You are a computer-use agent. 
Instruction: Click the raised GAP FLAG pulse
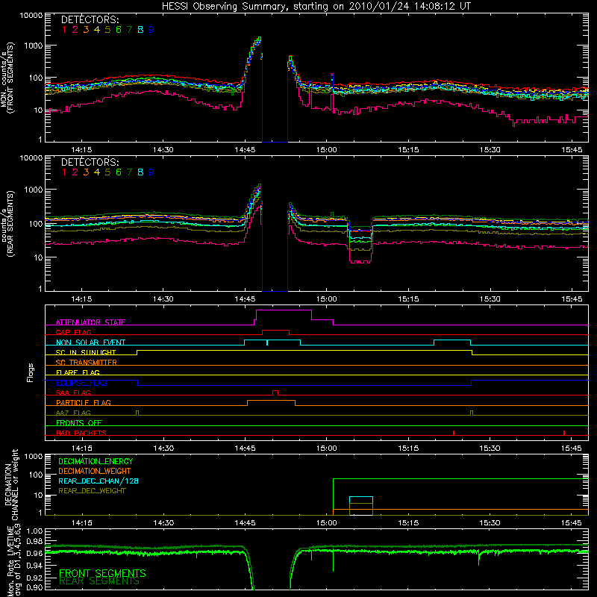[275, 332]
